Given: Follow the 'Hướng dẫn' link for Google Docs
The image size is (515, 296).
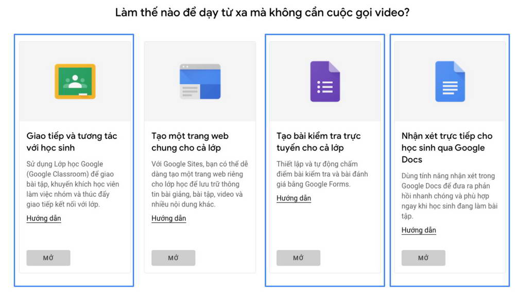Looking at the screenshot, I should [x=419, y=230].
